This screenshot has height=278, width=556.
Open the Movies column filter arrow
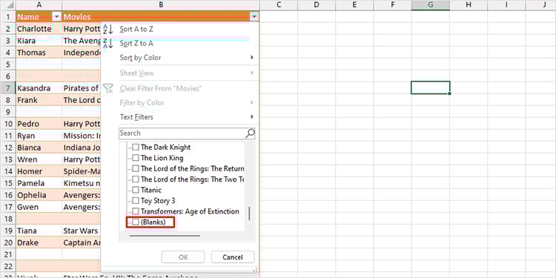point(254,16)
